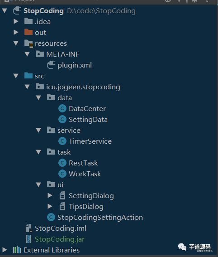Screen dimensions: 218x257
Task: Click the SettingData class icon
Action: pyautogui.click(x=62, y=119)
